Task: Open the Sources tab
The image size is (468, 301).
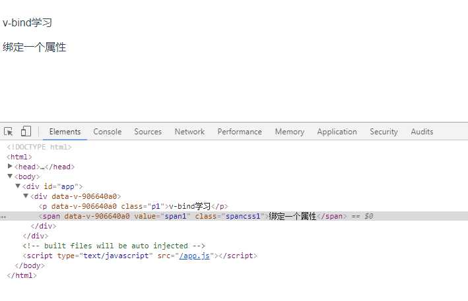Action: click(148, 132)
